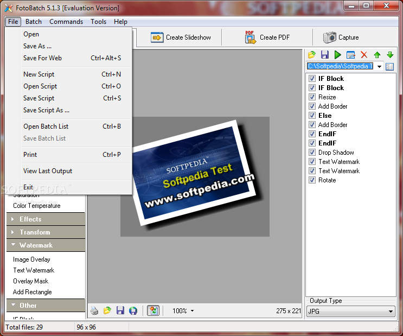
Task: Click the printer icon below the preview
Action: pyautogui.click(x=94, y=311)
